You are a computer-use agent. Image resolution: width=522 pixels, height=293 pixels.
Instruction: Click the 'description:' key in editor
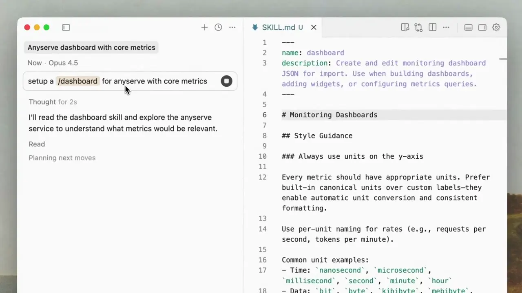pos(307,63)
